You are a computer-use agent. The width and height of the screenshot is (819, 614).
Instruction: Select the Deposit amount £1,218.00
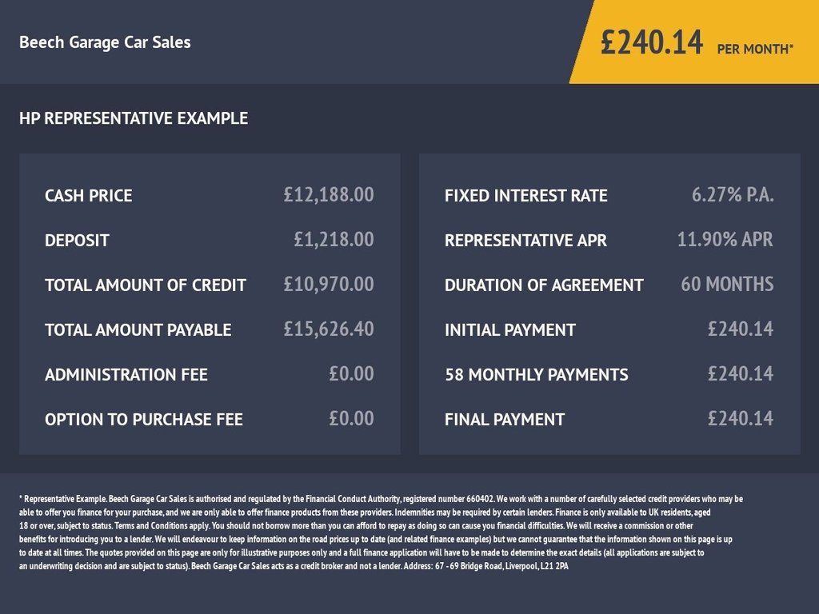pos(334,239)
